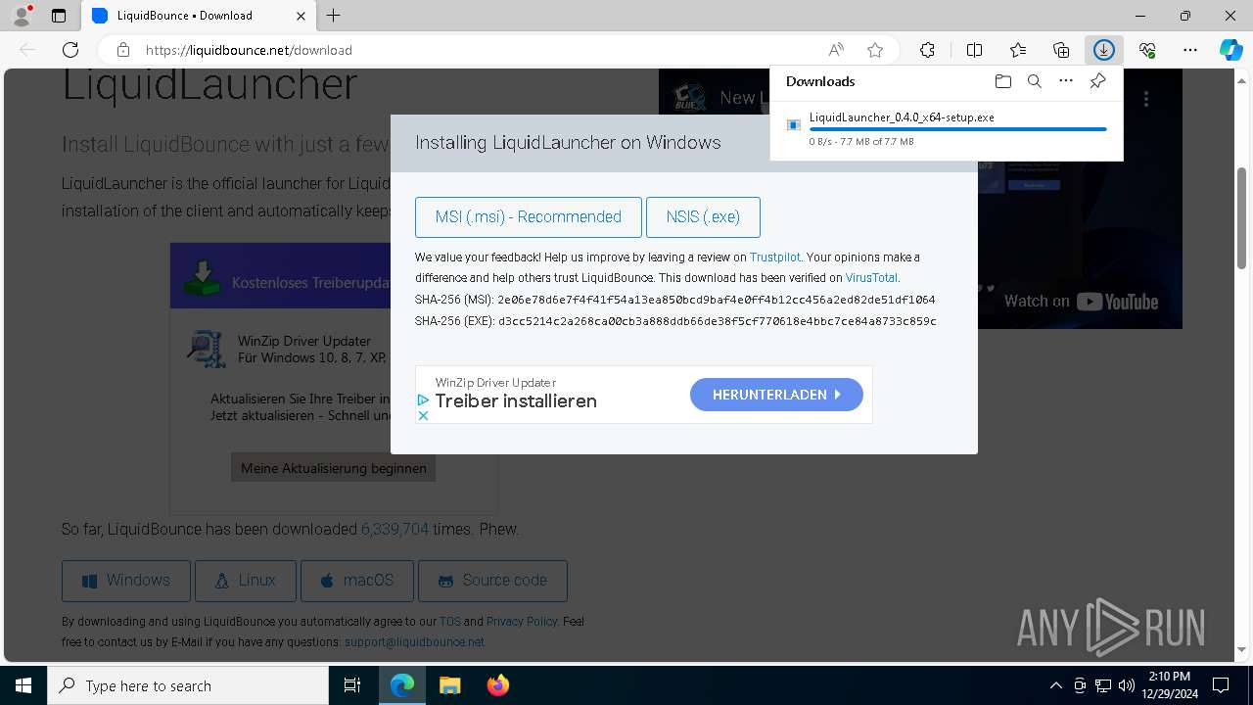Toggle the Downloads toolbar button
The width and height of the screenshot is (1253, 705).
click(x=1104, y=50)
